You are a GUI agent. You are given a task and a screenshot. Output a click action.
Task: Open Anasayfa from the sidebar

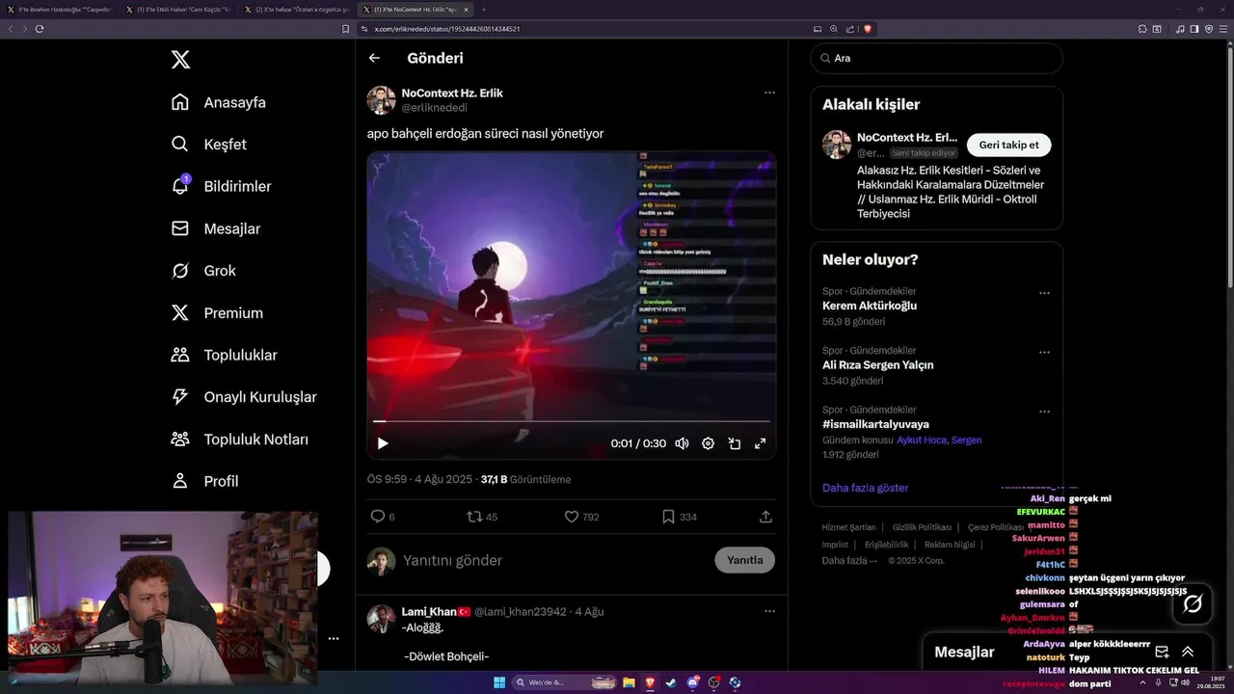(219, 102)
